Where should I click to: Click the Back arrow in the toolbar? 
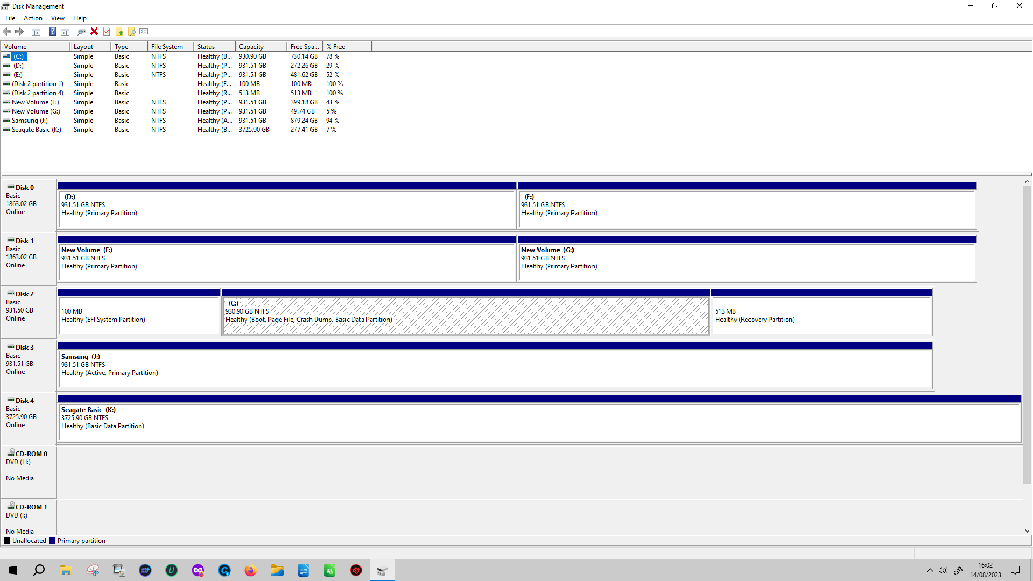click(7, 31)
